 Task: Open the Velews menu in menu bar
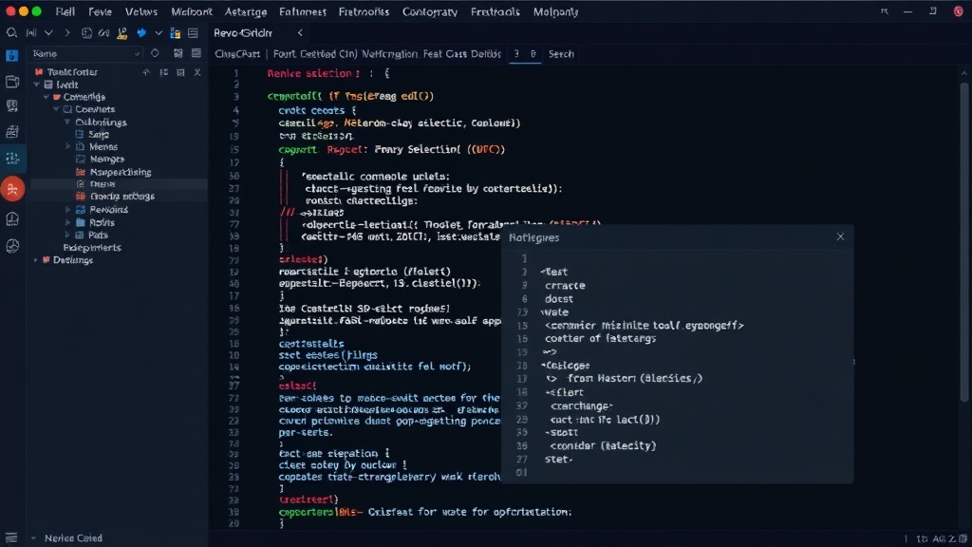click(x=141, y=11)
